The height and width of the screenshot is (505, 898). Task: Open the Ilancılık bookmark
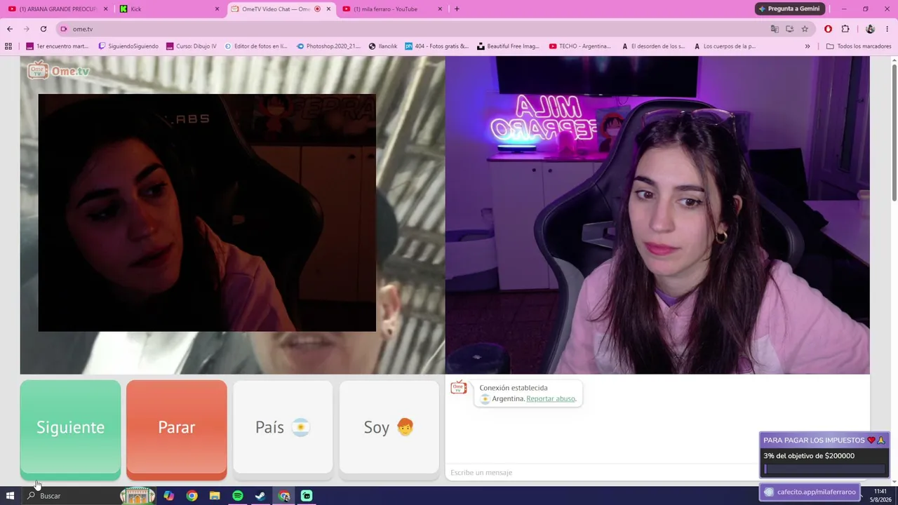point(383,46)
